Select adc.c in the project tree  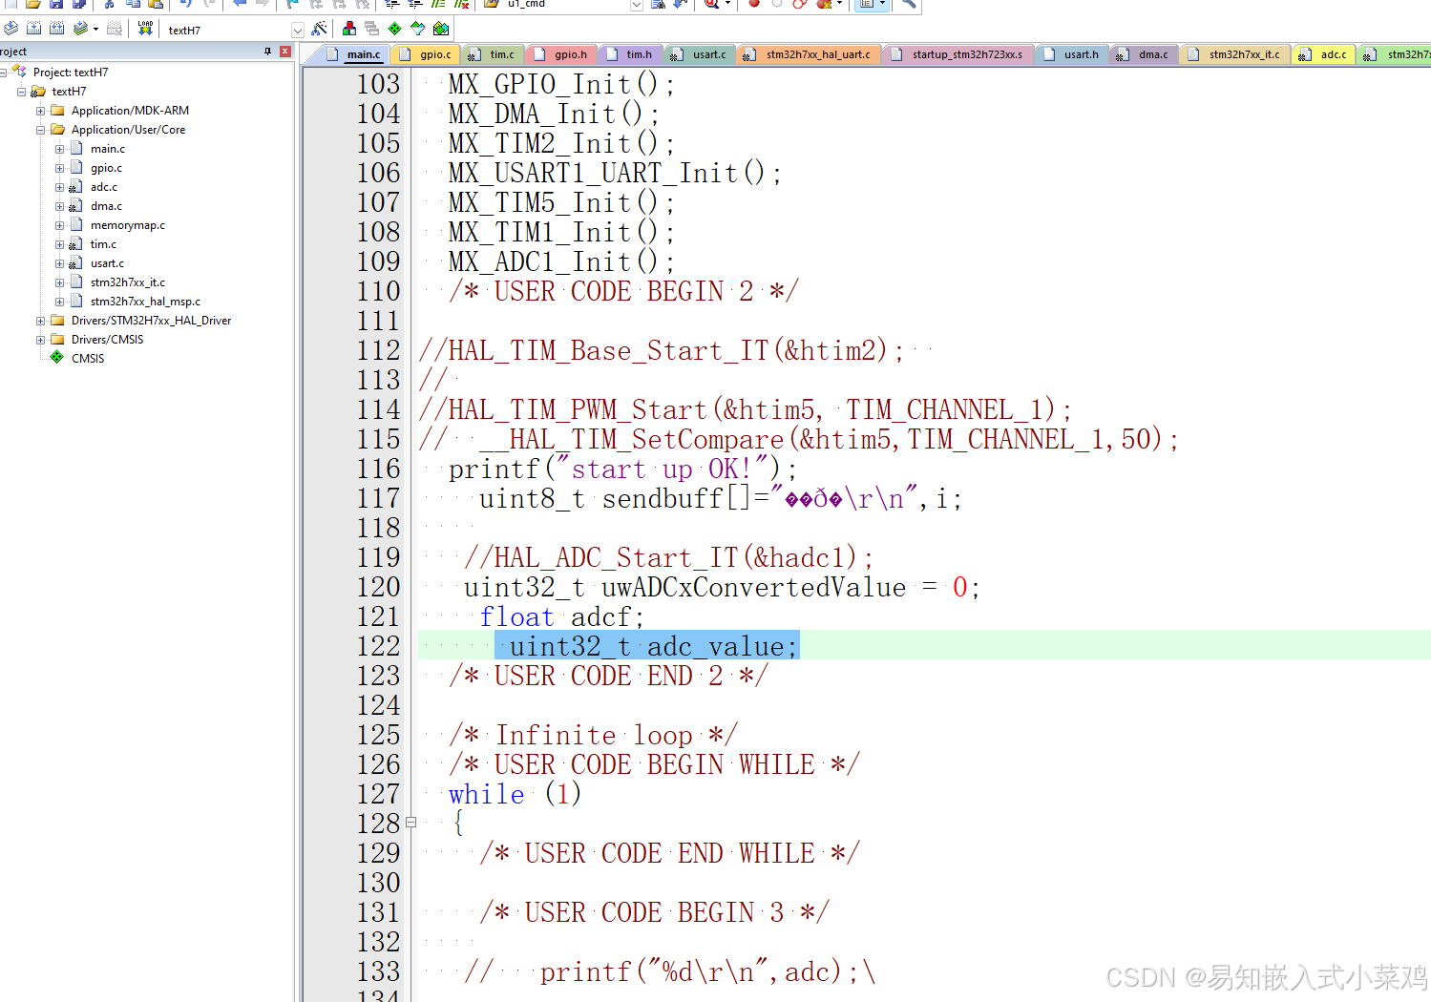104,187
